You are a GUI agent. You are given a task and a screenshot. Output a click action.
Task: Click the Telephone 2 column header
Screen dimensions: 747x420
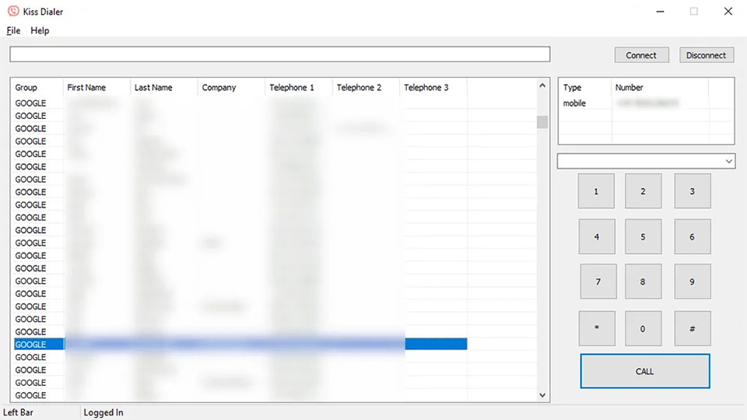pos(366,88)
